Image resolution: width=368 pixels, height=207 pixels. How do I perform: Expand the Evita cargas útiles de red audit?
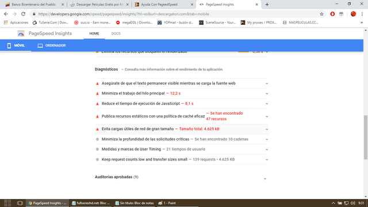tap(182, 129)
